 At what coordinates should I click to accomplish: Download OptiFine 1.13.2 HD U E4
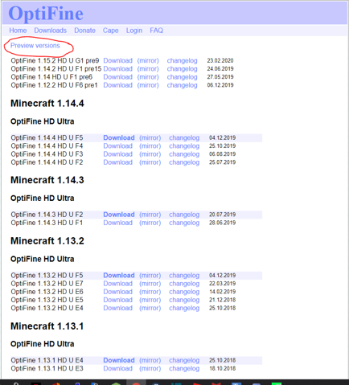click(117, 308)
